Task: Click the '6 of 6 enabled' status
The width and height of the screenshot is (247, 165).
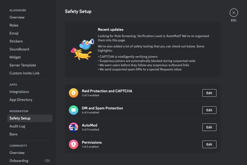Action: pyautogui.click(x=90, y=113)
